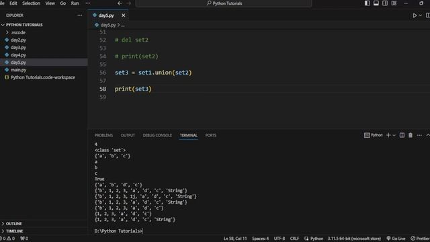Click the ports forwarded status icon
430x242 pixels.
pos(24,239)
